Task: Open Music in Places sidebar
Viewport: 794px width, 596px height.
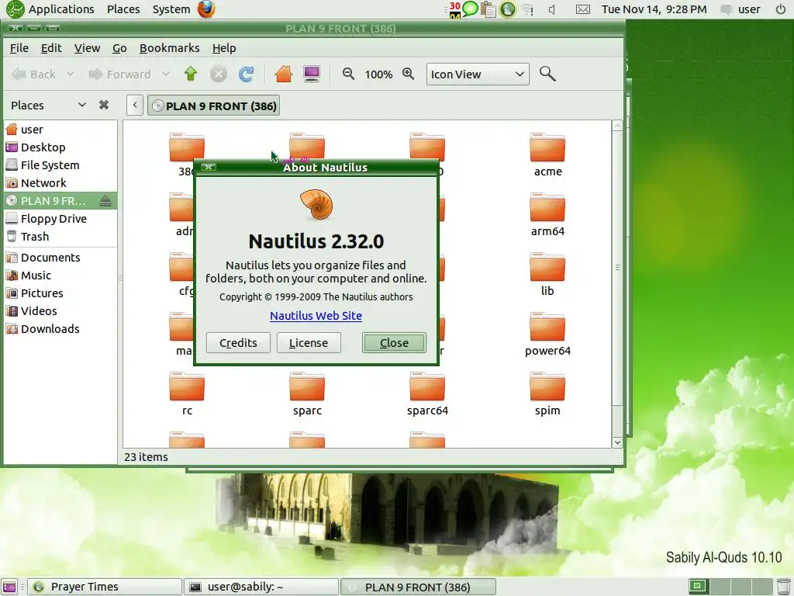Action: coord(60,275)
